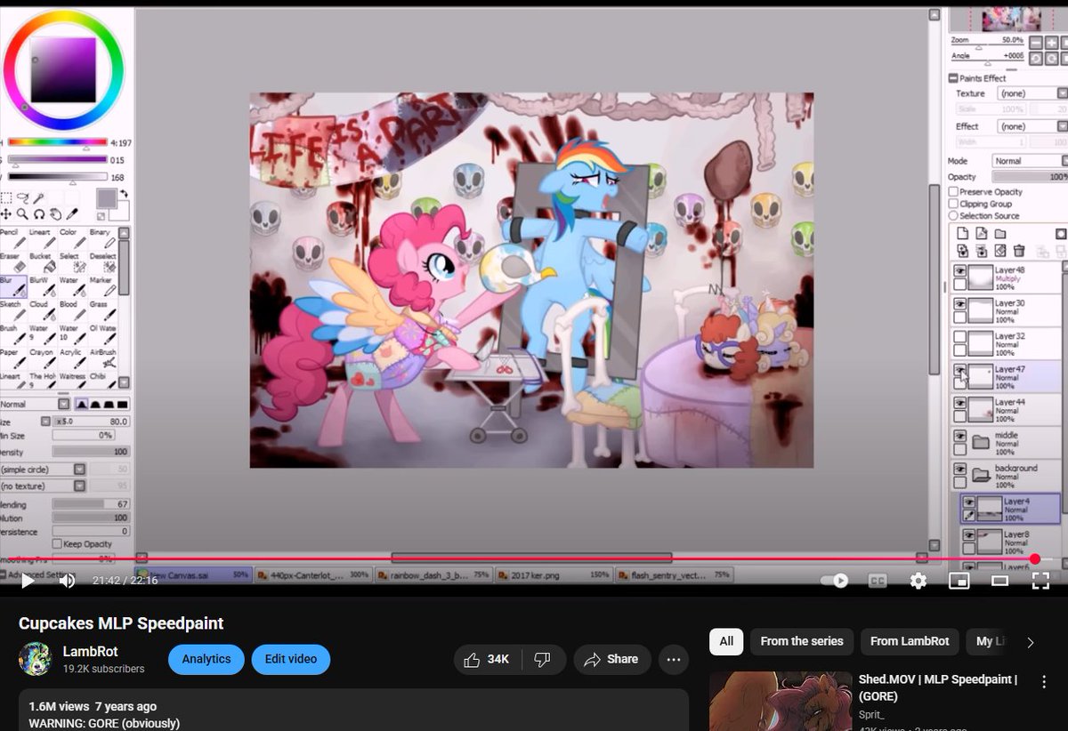Screen dimensions: 1068x731
Task: Select the Rotate canvas tool
Action: tap(40, 214)
